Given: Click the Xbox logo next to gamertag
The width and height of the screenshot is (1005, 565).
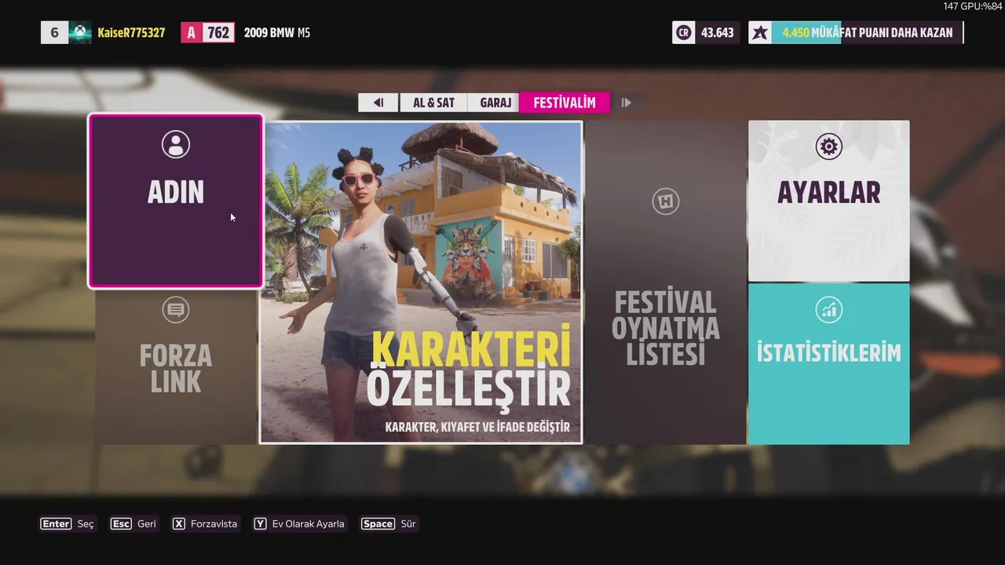Looking at the screenshot, I should (80, 33).
